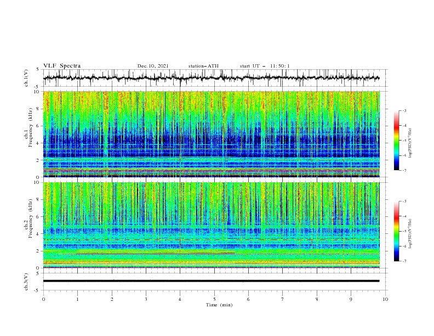Click the "station=ATH" header label
Image resolution: width=434 pixels, height=336 pixels.
[203, 66]
